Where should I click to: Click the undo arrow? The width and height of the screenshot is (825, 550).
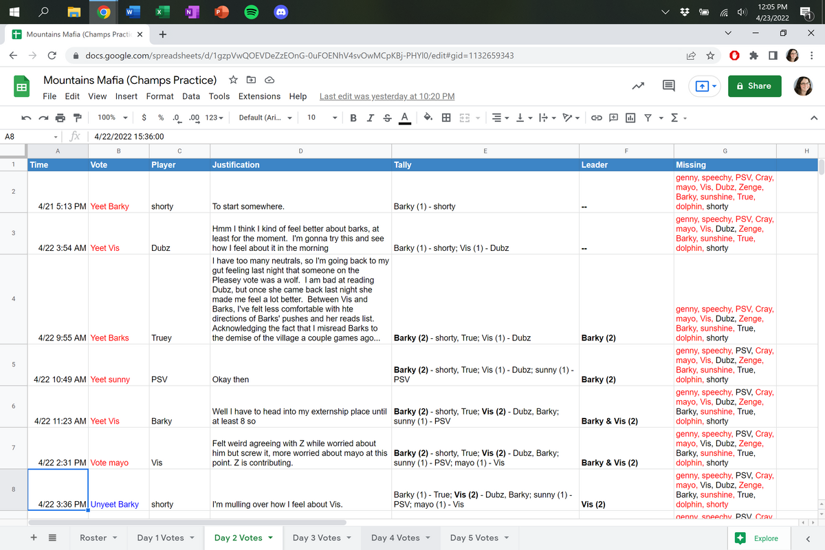tap(26, 118)
